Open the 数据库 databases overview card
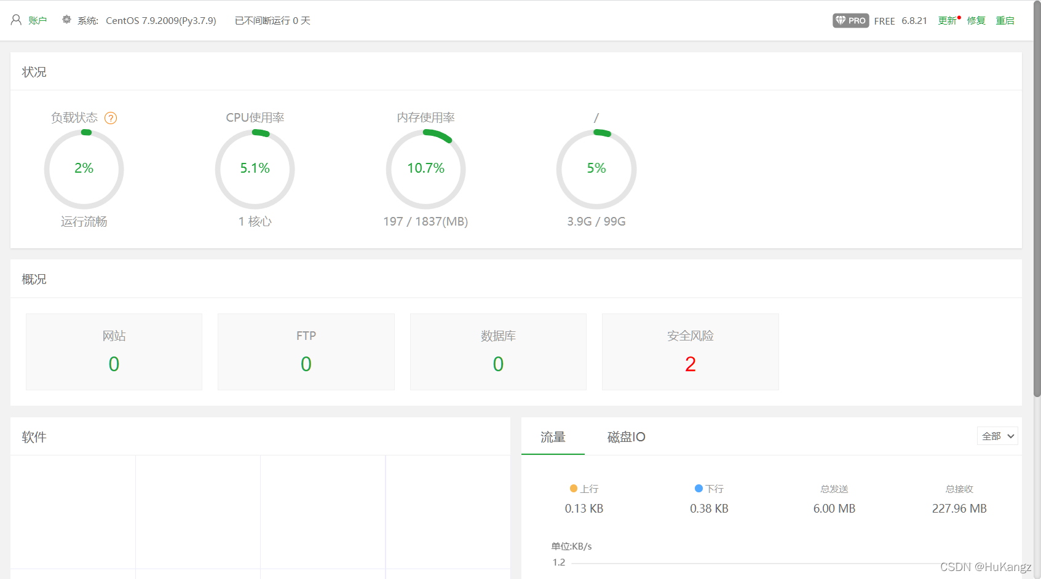 click(x=498, y=352)
